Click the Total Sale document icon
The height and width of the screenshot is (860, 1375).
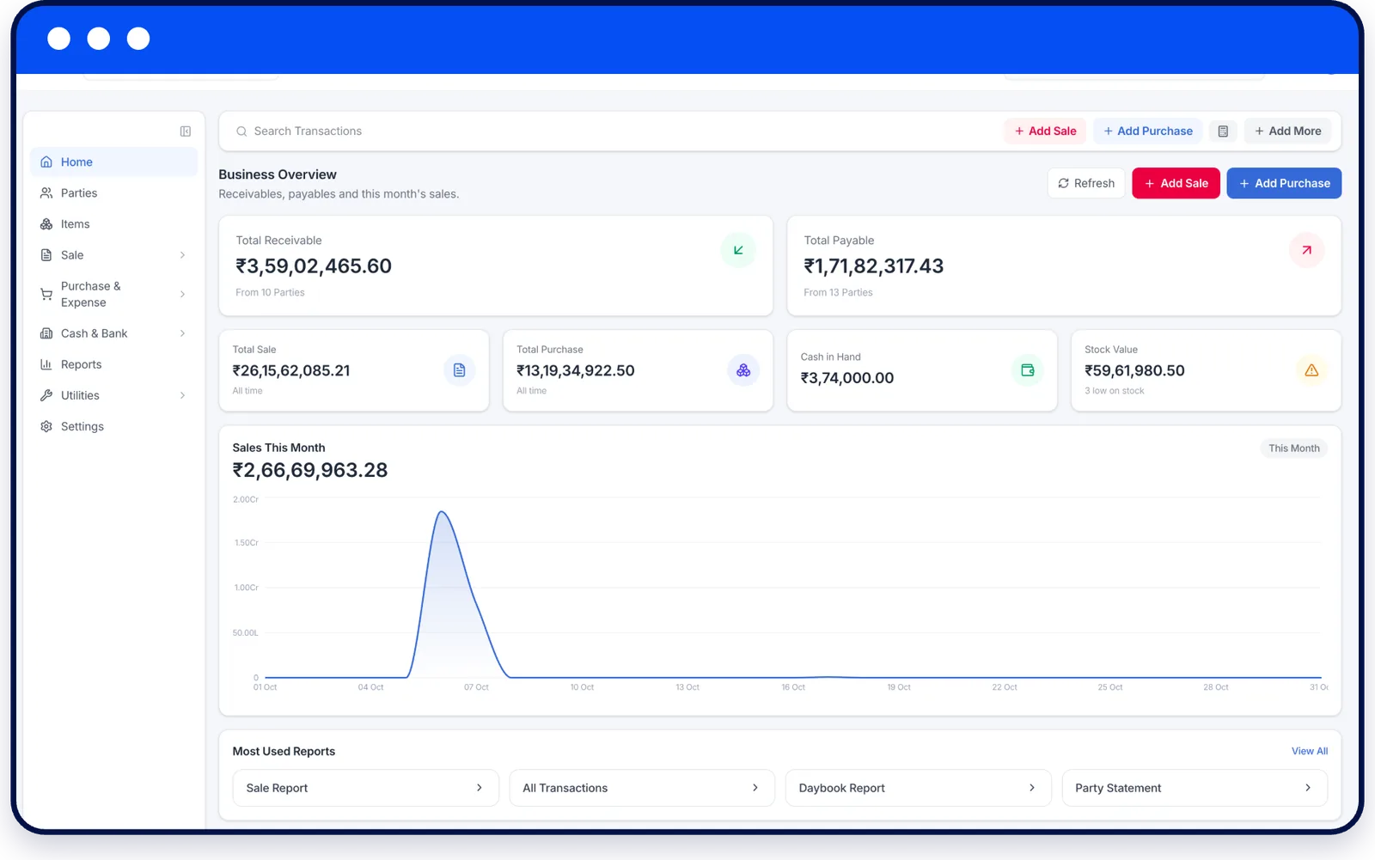click(459, 370)
